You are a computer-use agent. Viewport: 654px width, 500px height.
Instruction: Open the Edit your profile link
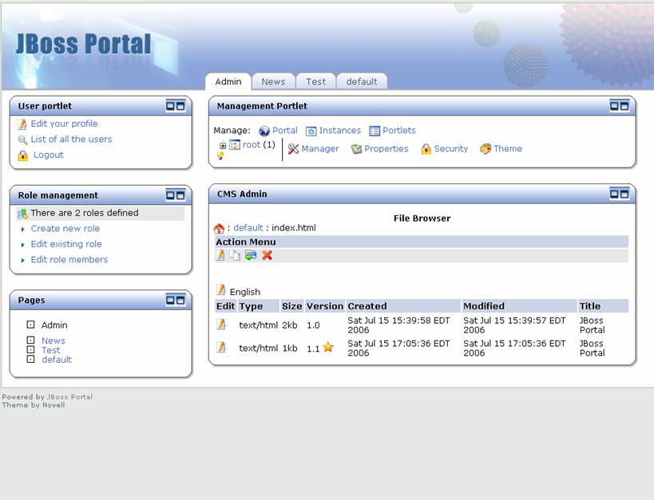tap(64, 124)
